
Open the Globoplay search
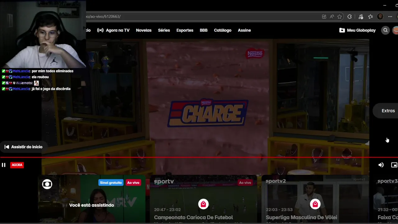tap(386, 30)
